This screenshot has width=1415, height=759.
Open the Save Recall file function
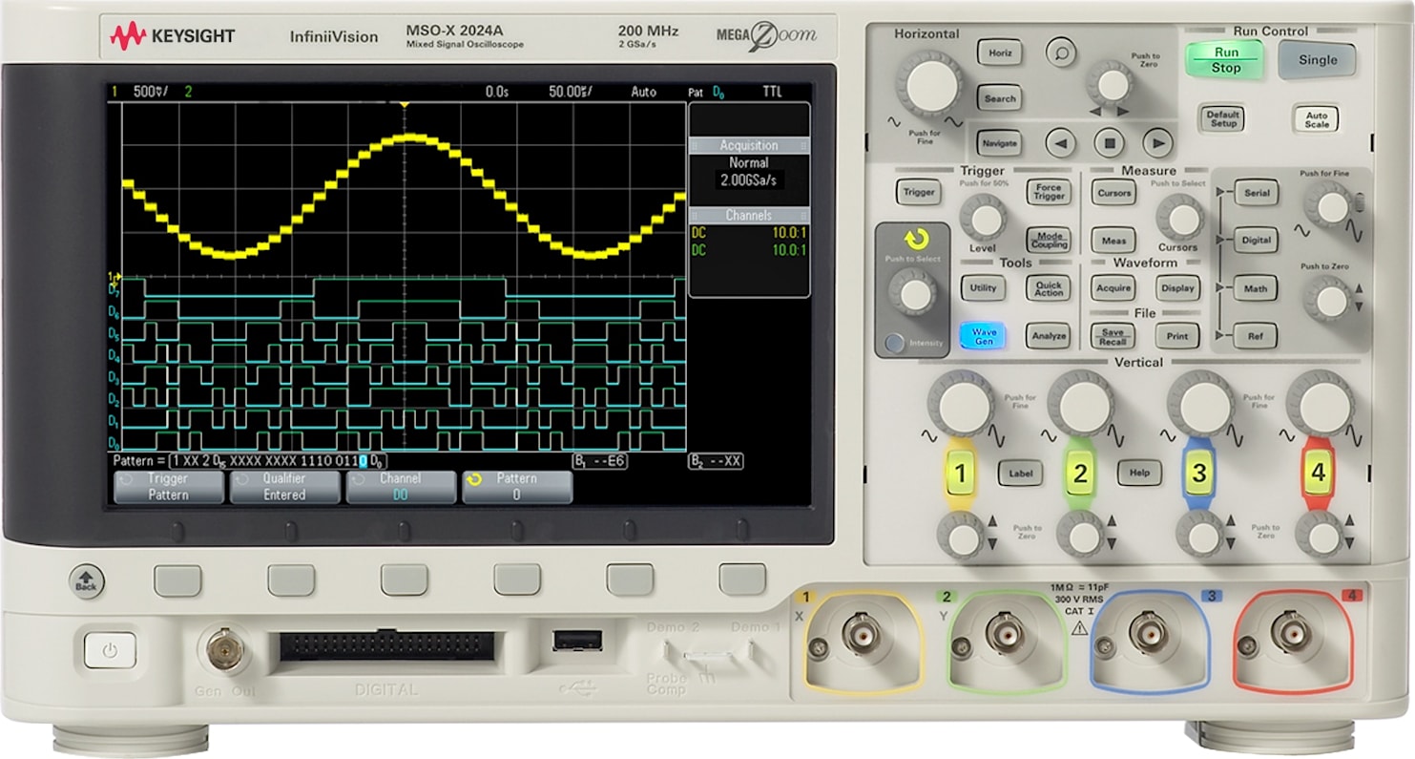click(x=1112, y=336)
